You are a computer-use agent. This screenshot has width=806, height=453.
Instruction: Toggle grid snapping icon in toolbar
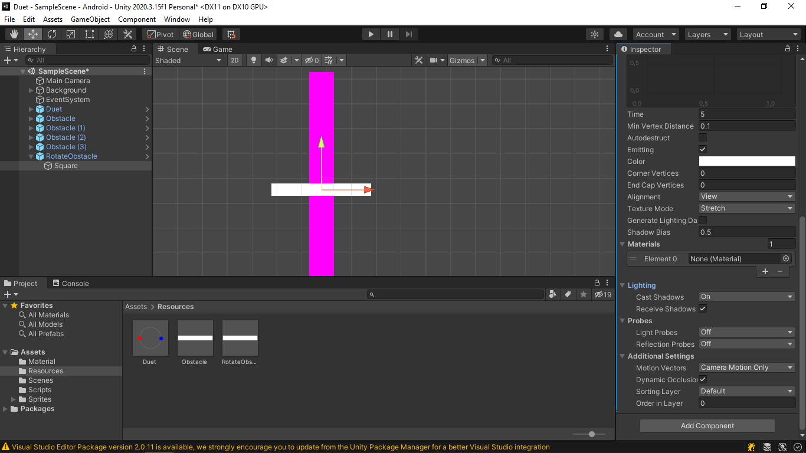coord(231,34)
